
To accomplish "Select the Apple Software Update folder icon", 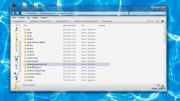I will (25, 42).
